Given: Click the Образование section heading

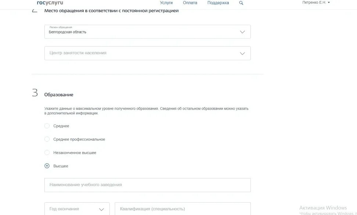Looking at the screenshot, I should point(59,94).
